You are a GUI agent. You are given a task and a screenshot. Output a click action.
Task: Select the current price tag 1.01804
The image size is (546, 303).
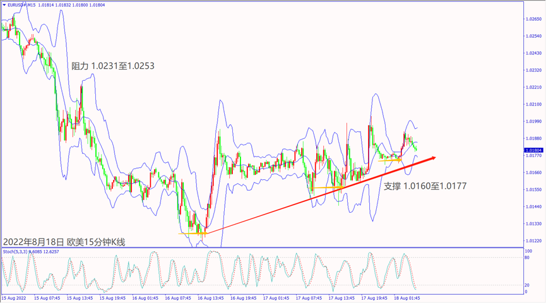(533, 150)
